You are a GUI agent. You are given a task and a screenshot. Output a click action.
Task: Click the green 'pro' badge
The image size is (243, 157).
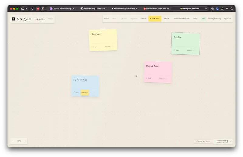tap(204, 19)
